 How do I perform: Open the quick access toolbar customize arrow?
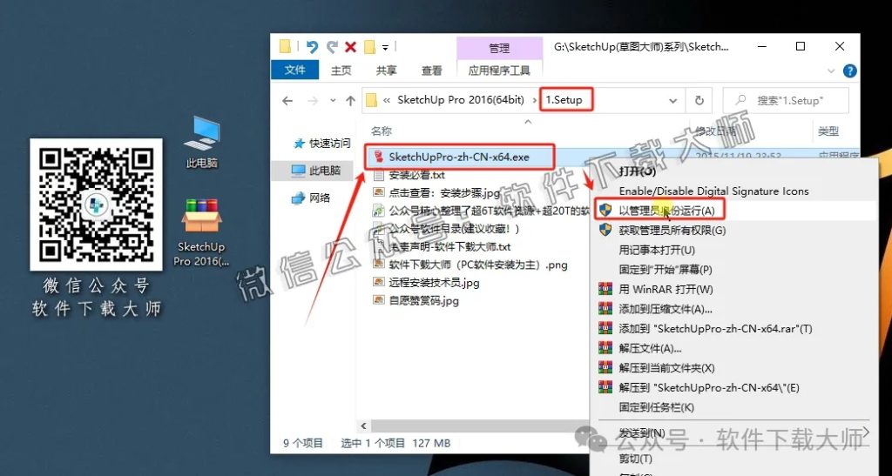tap(385, 48)
